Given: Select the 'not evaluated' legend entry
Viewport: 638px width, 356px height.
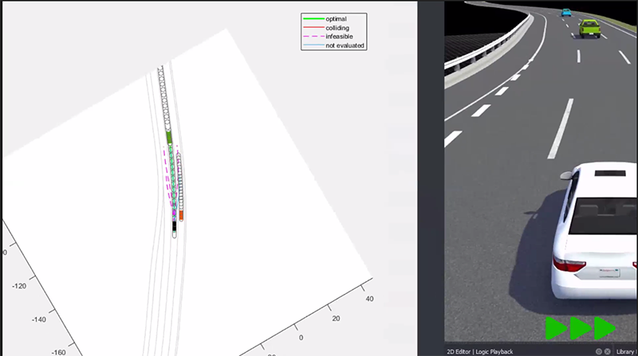Looking at the screenshot, I should tap(345, 46).
